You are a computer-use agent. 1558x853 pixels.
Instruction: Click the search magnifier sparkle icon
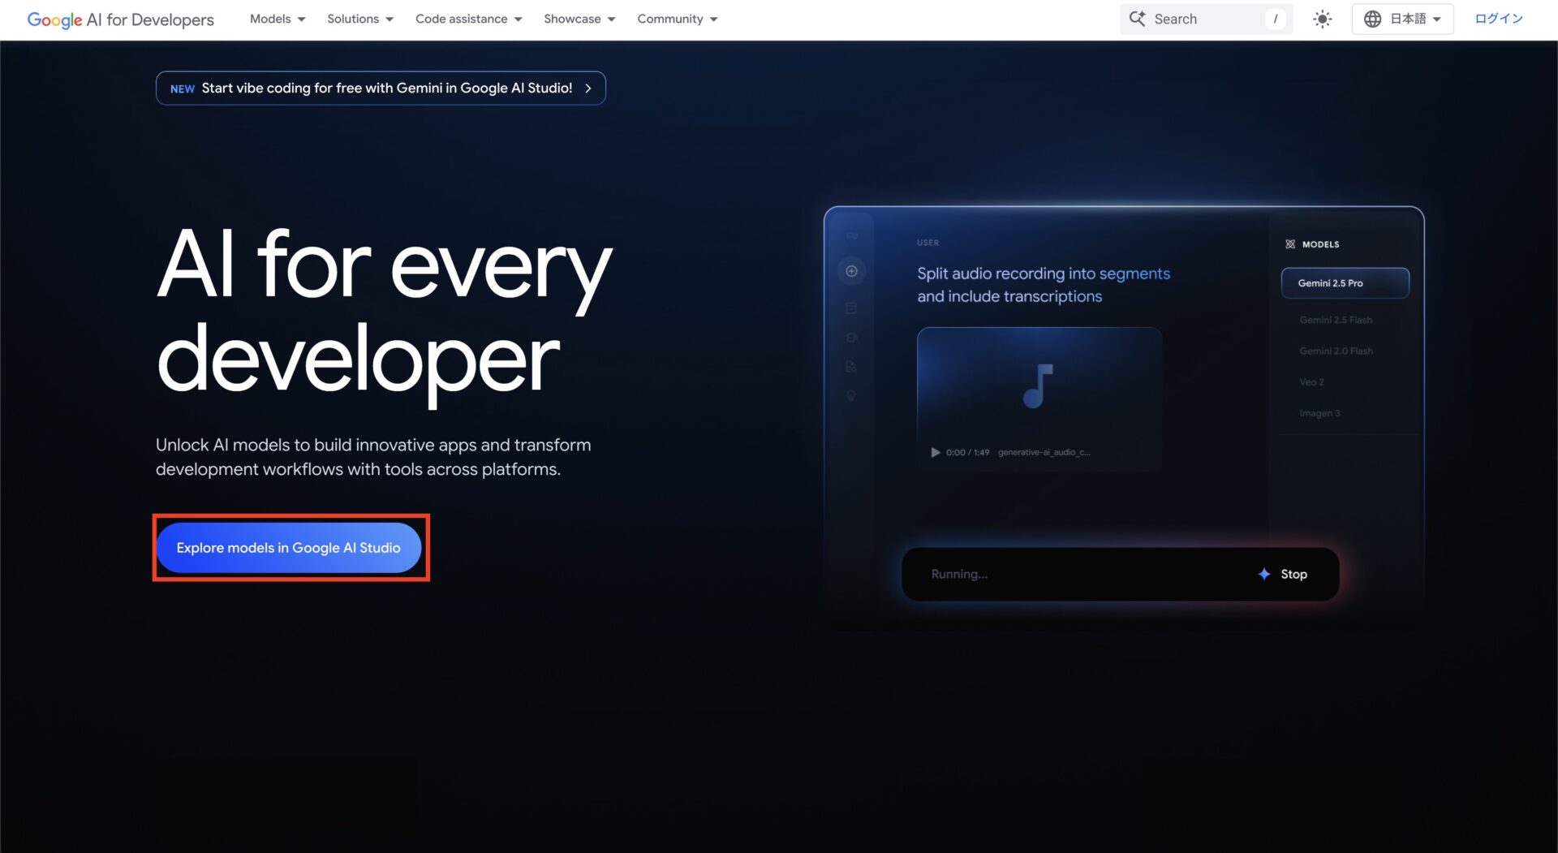[x=1137, y=19]
